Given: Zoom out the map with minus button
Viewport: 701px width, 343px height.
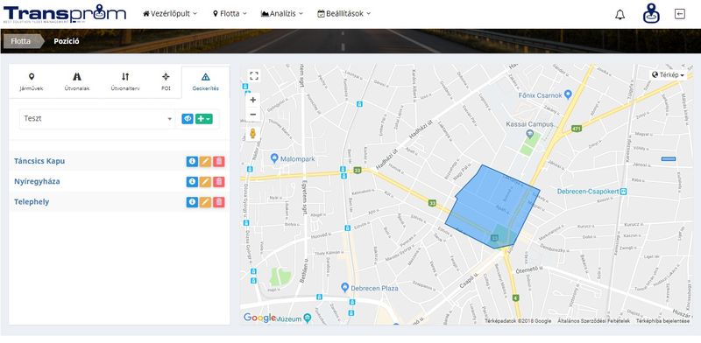Looking at the screenshot, I should click(x=253, y=115).
